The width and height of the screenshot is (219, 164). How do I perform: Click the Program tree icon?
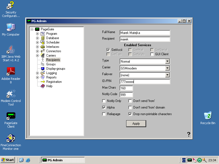(x=43, y=34)
